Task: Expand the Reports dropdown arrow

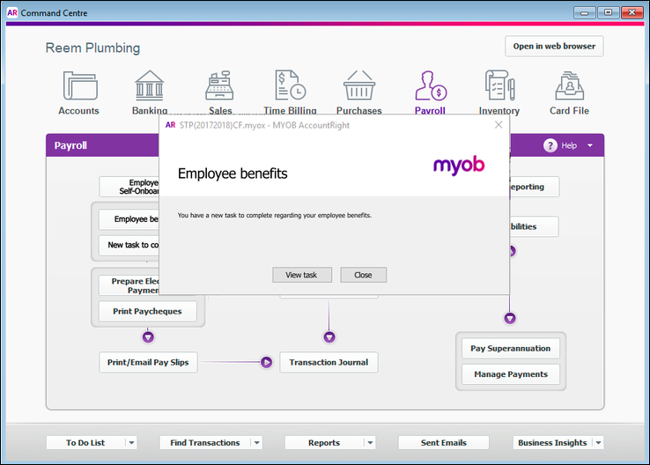Action: coord(370,443)
